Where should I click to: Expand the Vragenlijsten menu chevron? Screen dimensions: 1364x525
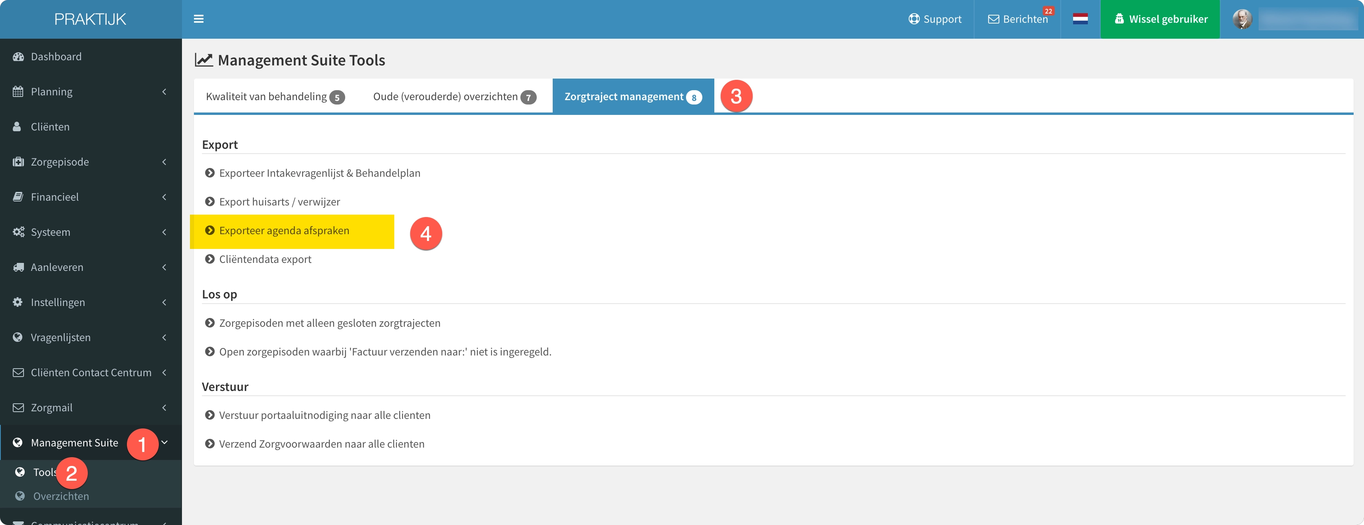point(164,337)
